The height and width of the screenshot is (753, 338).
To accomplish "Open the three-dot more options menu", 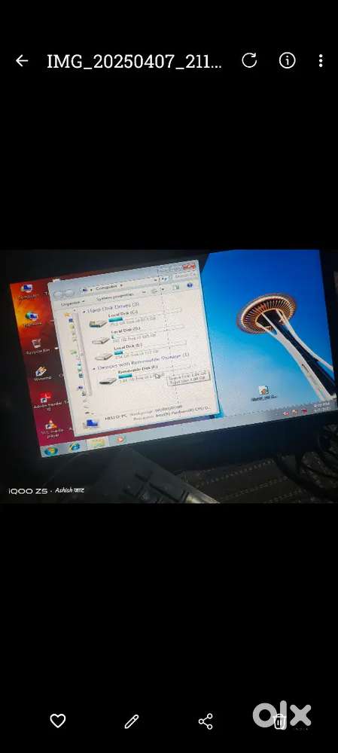I will click(320, 60).
